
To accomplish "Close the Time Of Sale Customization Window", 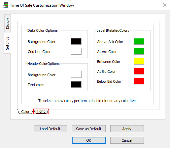I will [x=165, y=5].
